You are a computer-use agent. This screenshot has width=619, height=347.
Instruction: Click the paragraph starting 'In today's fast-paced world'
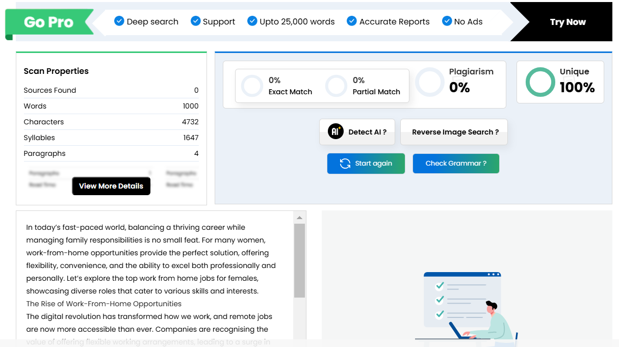click(x=151, y=259)
